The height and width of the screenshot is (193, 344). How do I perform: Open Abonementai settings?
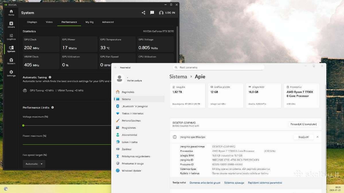point(139,135)
